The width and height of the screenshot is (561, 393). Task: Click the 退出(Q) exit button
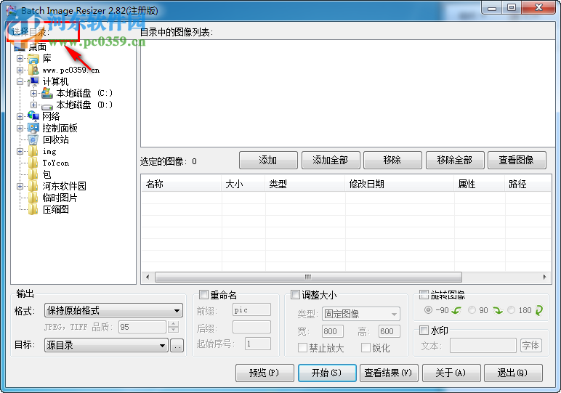pos(513,373)
